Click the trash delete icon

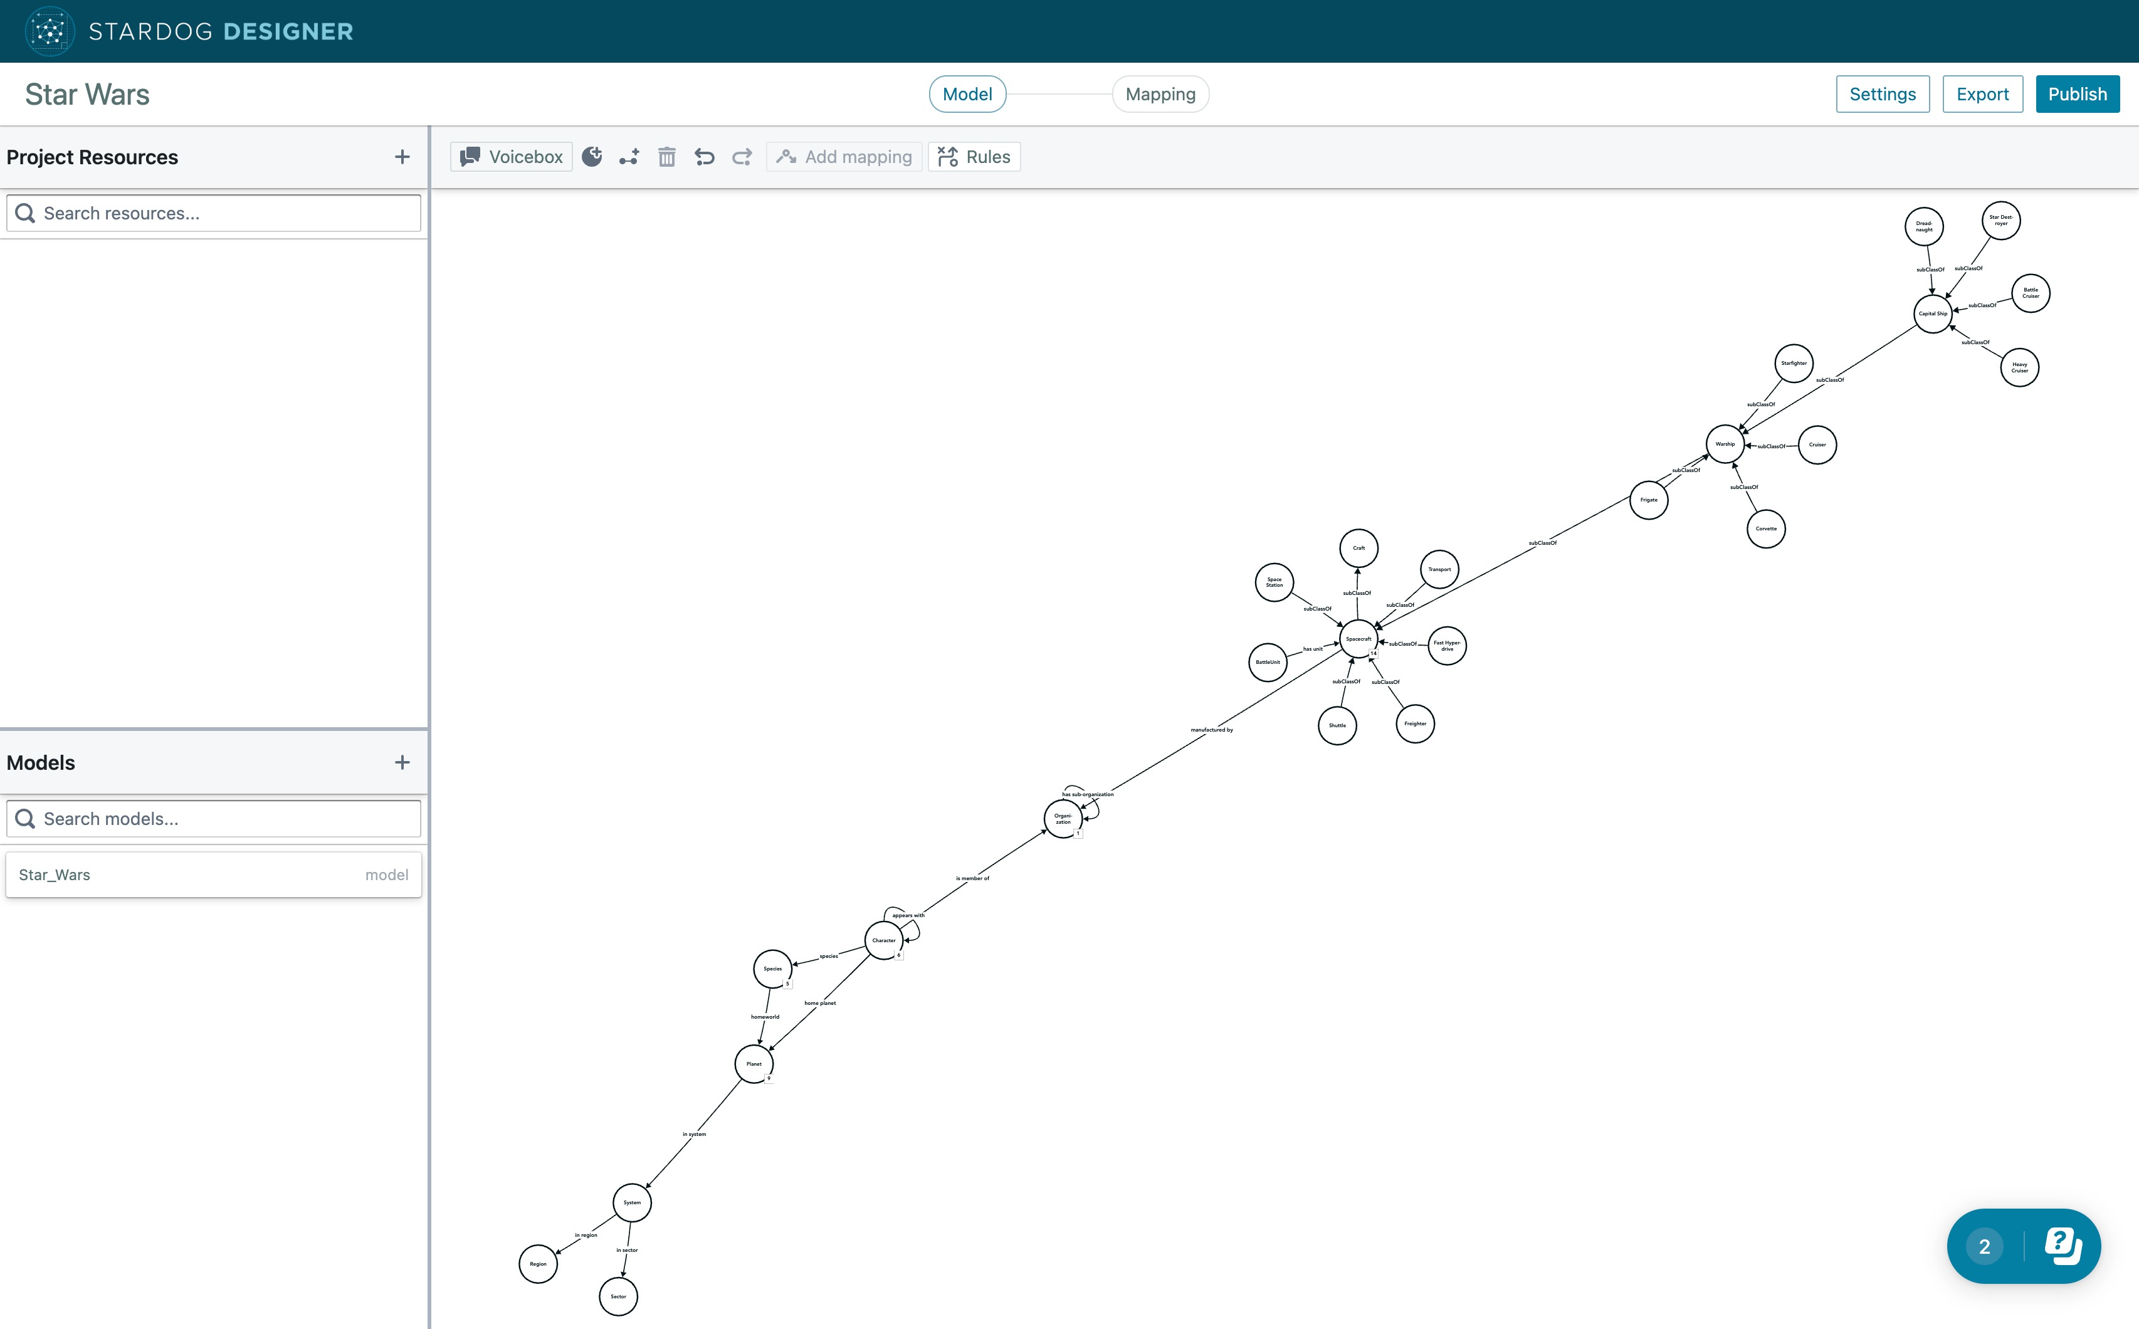[x=667, y=157]
